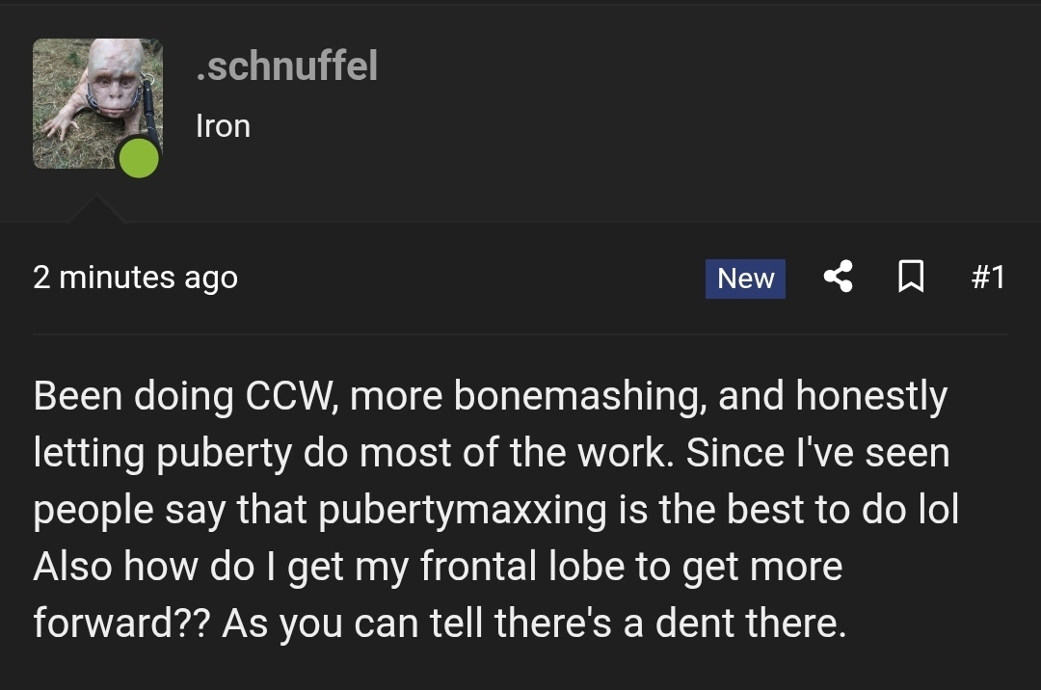Toggle the bookmark ribbon icon
This screenshot has height=690, width=1041.
911,277
